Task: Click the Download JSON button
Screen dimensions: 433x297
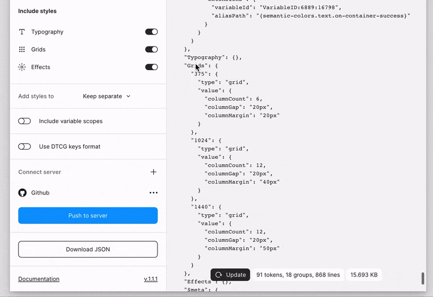Action: tap(88, 249)
